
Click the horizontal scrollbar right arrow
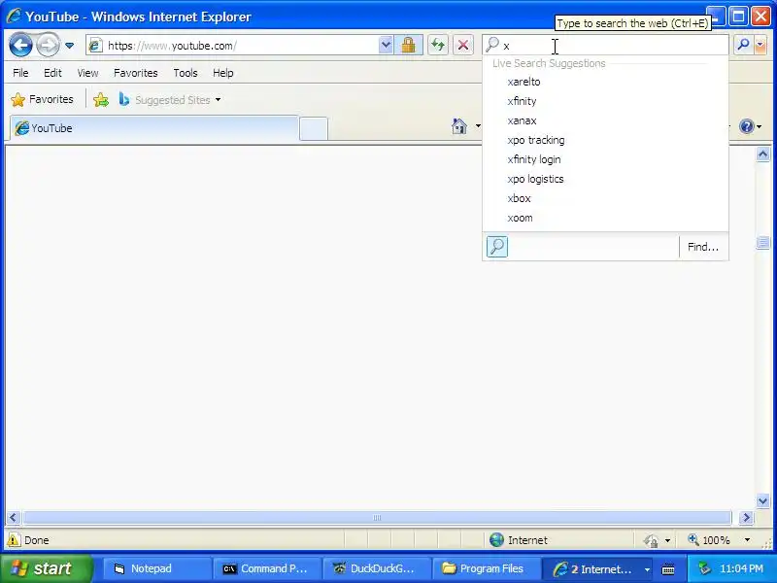click(746, 518)
